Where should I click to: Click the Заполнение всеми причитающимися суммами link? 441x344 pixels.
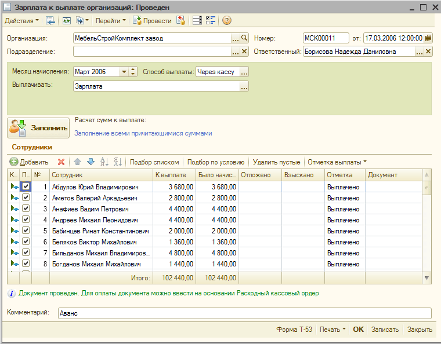pyautogui.click(x=143, y=133)
